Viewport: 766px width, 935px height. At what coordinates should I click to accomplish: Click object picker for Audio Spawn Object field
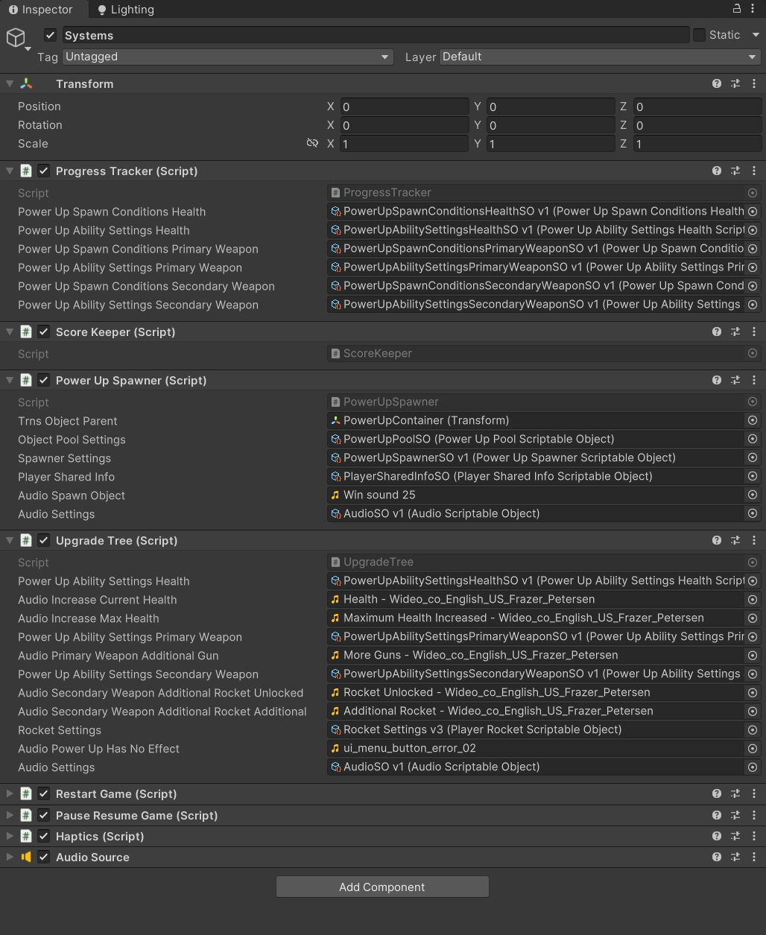point(753,495)
